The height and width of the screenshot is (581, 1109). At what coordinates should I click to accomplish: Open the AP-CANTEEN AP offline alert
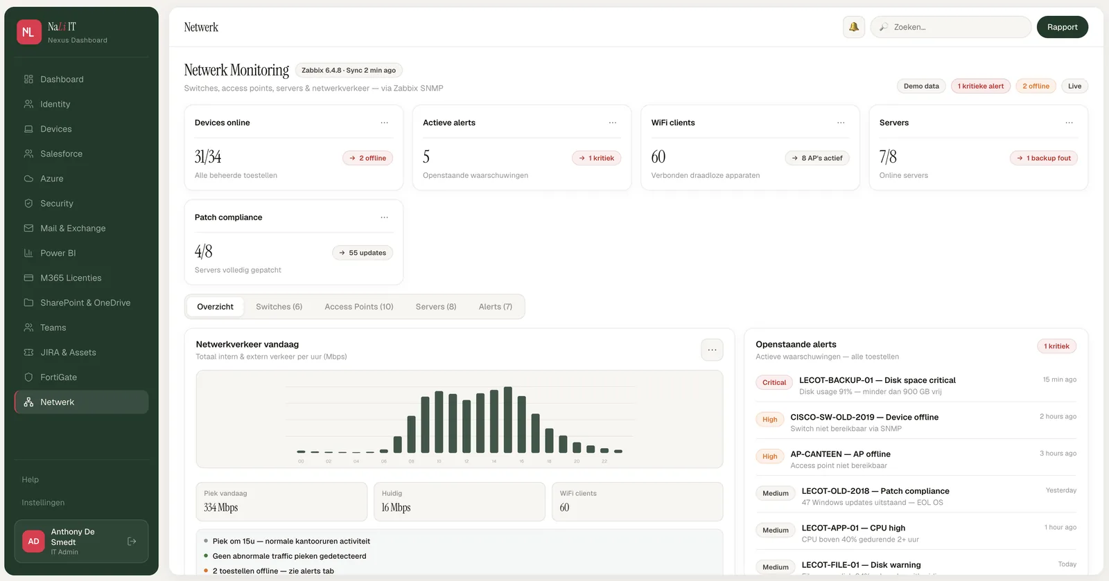click(x=916, y=459)
